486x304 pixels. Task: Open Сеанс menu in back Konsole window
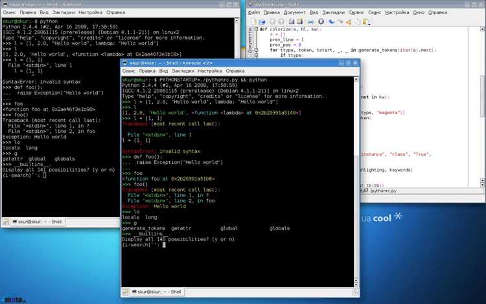[x=9, y=12]
